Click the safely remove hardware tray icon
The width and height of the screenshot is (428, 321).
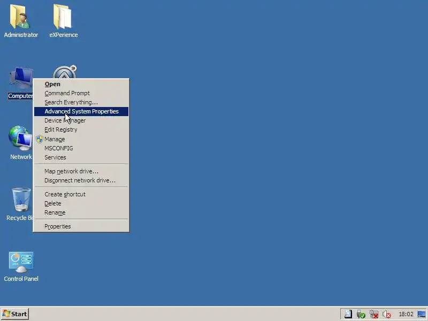[361, 314]
